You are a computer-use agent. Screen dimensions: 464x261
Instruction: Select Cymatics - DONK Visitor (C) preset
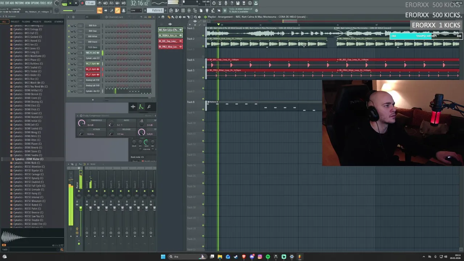[x=29, y=159]
